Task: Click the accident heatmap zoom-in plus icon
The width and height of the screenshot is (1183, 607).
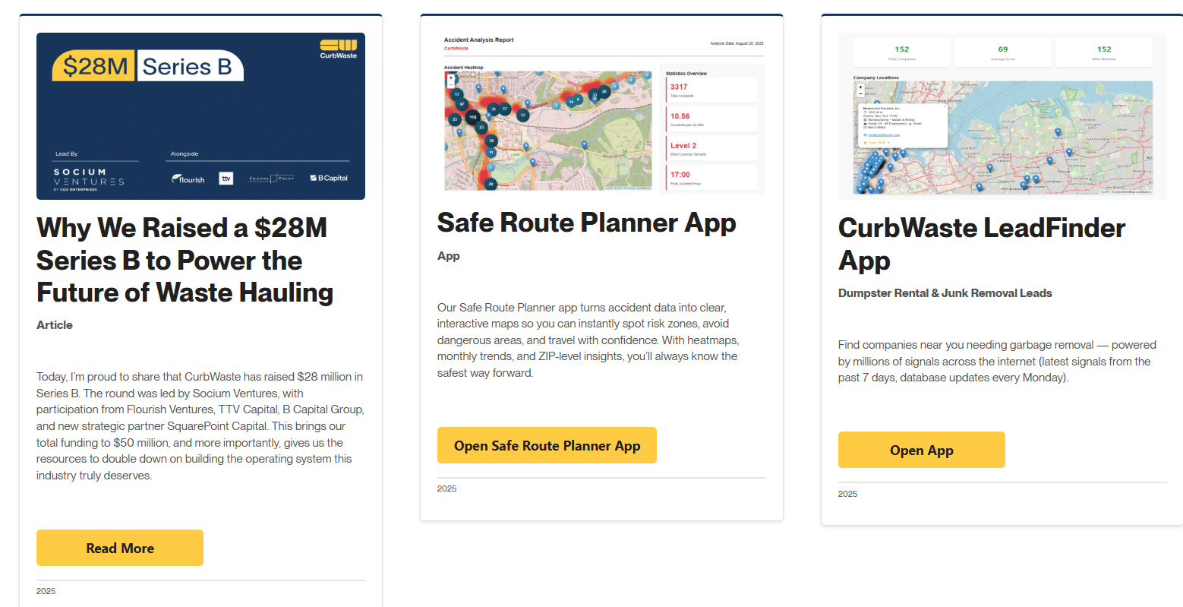Action: [x=450, y=77]
